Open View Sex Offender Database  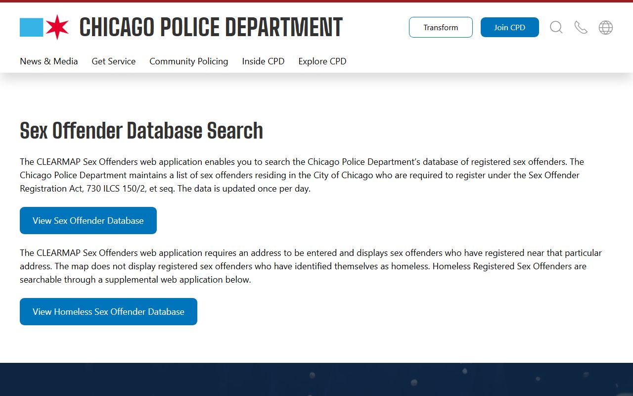point(88,221)
